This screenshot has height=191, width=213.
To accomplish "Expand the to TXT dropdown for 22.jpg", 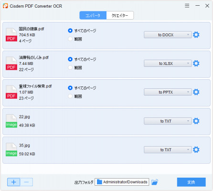I will [x=168, y=121].
